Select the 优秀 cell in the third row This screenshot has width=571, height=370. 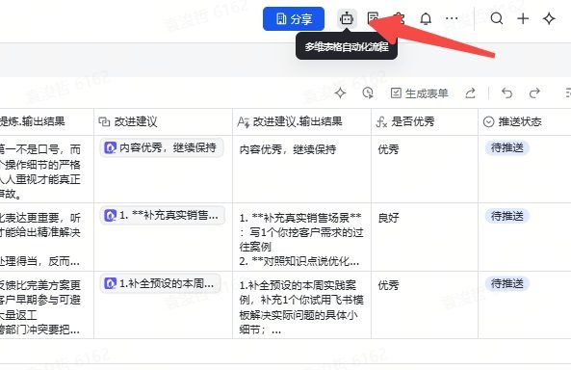pyautogui.click(x=425, y=305)
